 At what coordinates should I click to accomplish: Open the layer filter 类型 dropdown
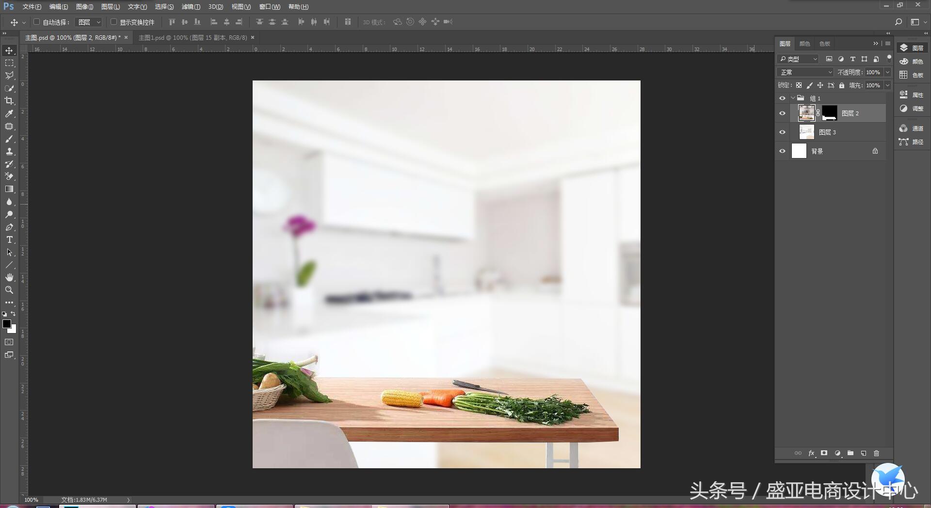click(798, 59)
